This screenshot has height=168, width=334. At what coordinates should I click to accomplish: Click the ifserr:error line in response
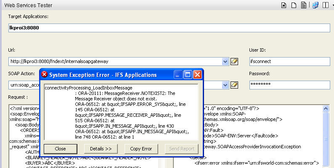coord(257,163)
